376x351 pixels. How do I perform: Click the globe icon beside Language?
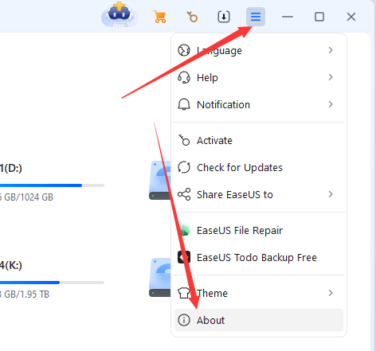coord(184,50)
